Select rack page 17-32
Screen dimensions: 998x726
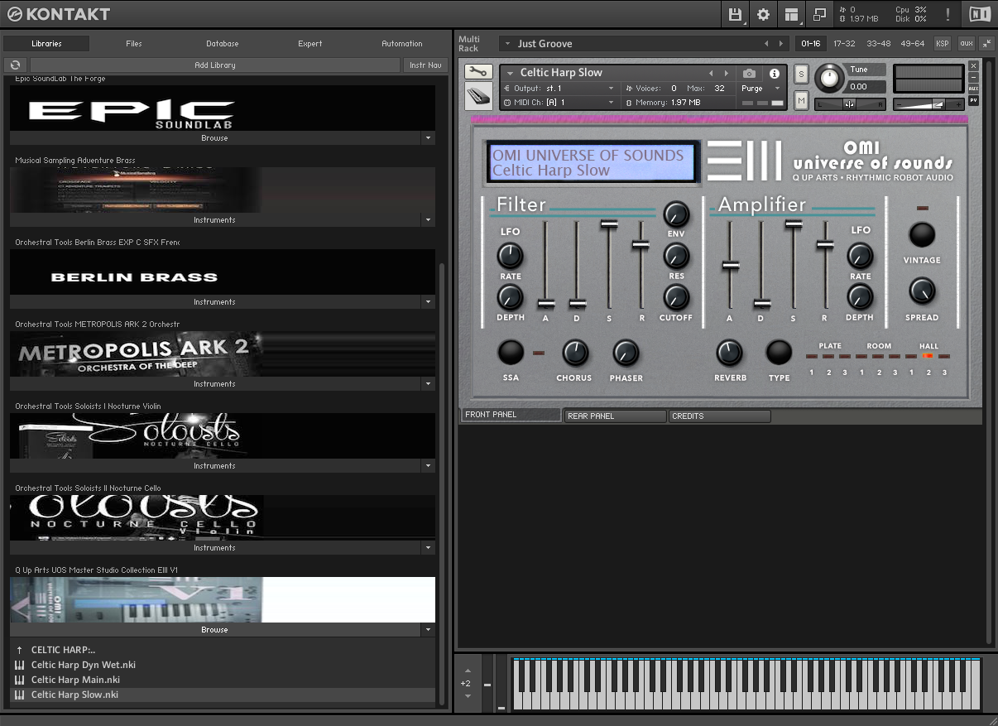point(844,44)
